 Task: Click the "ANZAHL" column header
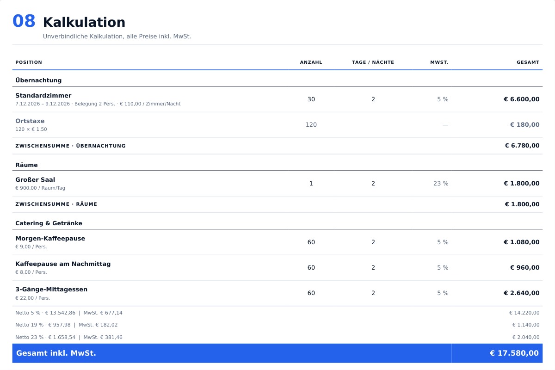(x=311, y=62)
